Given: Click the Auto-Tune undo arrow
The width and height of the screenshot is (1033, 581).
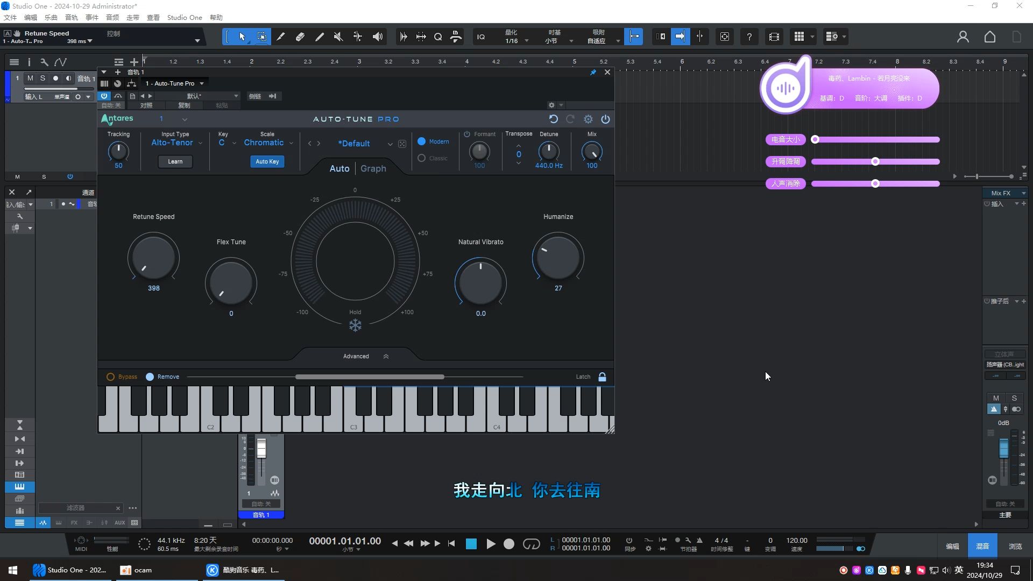Looking at the screenshot, I should click(x=554, y=119).
